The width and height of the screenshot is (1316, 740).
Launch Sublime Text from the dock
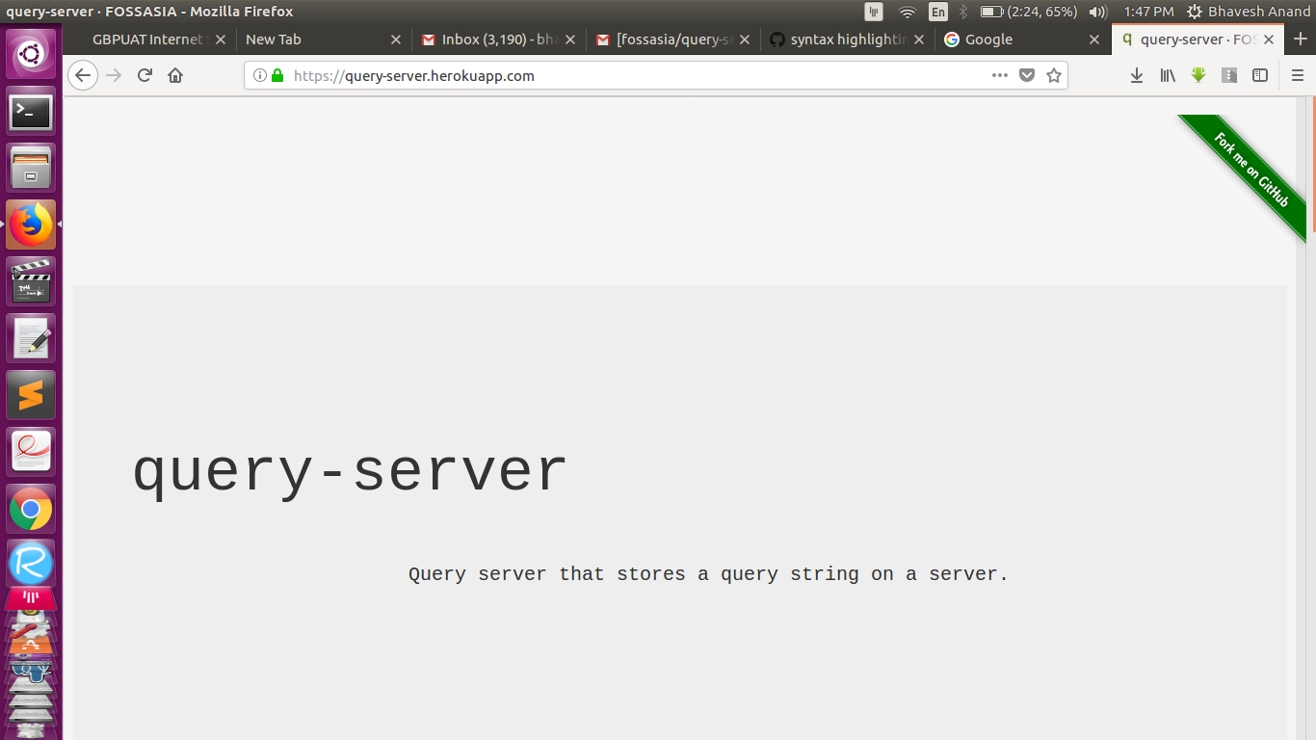[31, 394]
